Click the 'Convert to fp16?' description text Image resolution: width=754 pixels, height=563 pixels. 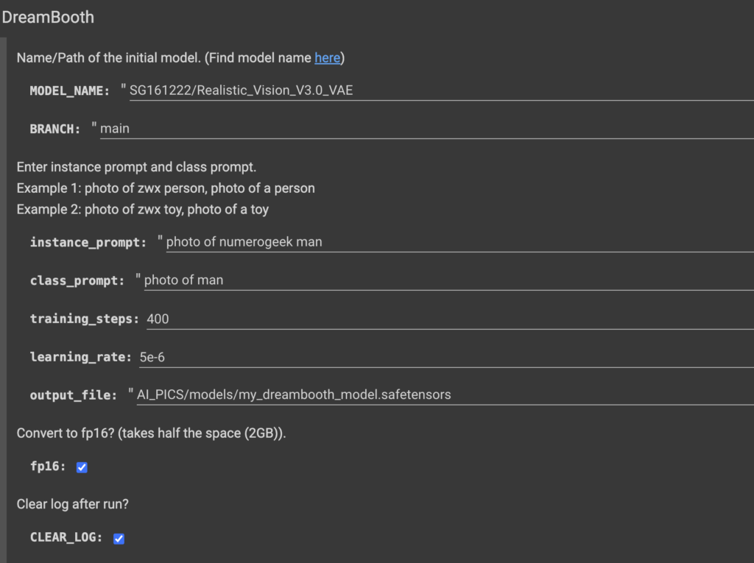152,433
